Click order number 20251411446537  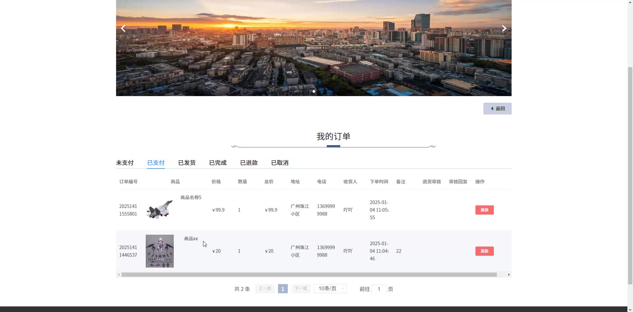click(128, 251)
